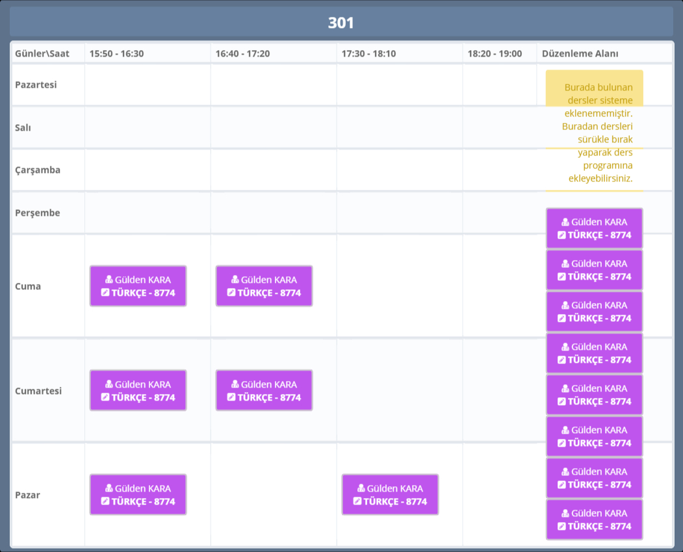Click the Düzenleme Alanı column header
This screenshot has width=683, height=552.
(580, 53)
